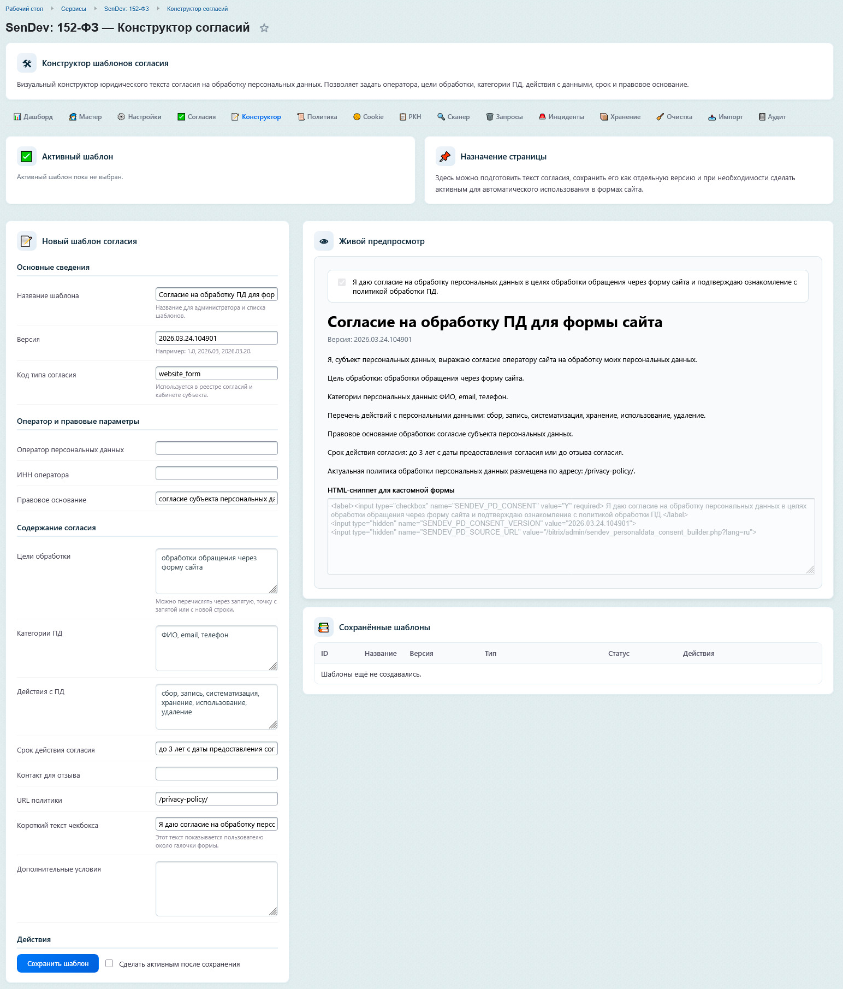The width and height of the screenshot is (843, 989).
Task: Click resize handle of Цели обработки textarea
Action: 273,589
